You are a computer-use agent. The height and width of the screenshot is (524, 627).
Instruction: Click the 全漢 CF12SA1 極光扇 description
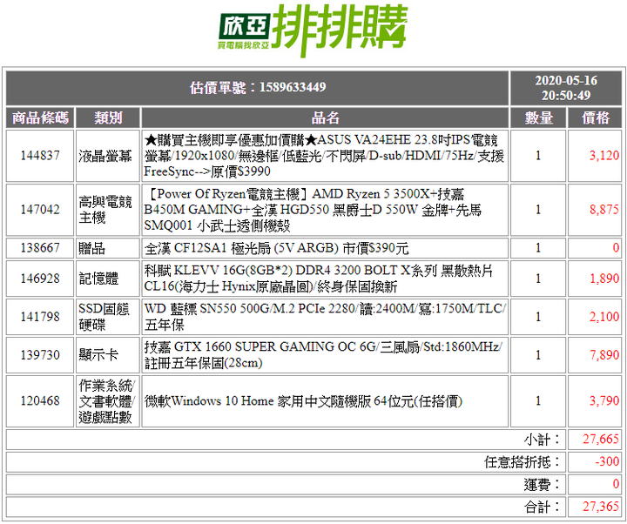(x=325, y=248)
